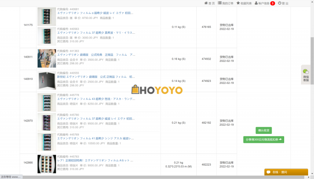The height and width of the screenshot is (179, 314).
Task: Open product link for item 445778
Action: pyautogui.click(x=96, y=99)
